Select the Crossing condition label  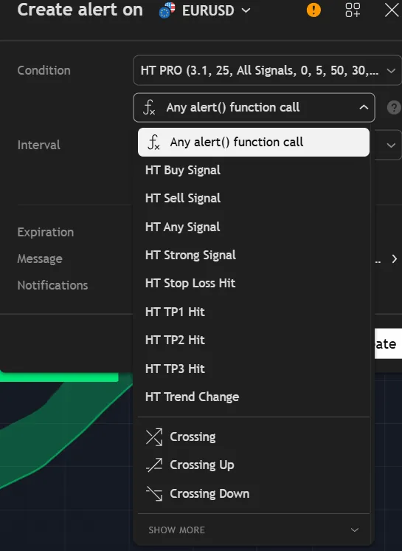pos(193,437)
